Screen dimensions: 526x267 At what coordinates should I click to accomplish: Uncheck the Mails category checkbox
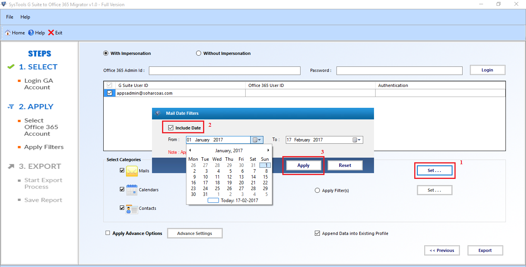coord(122,170)
